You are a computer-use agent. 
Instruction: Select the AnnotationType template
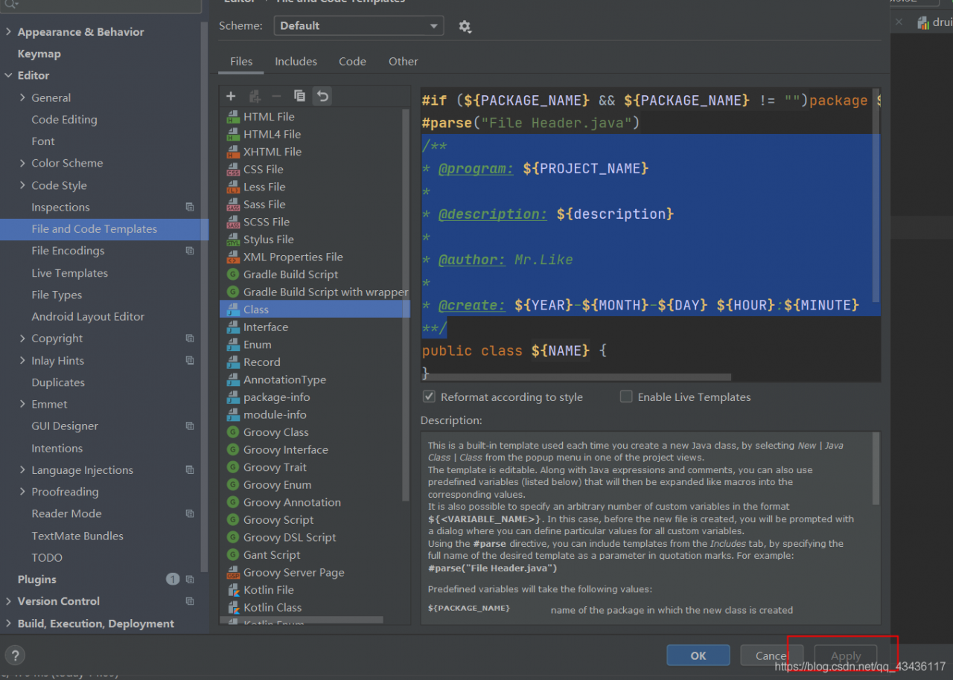coord(284,380)
